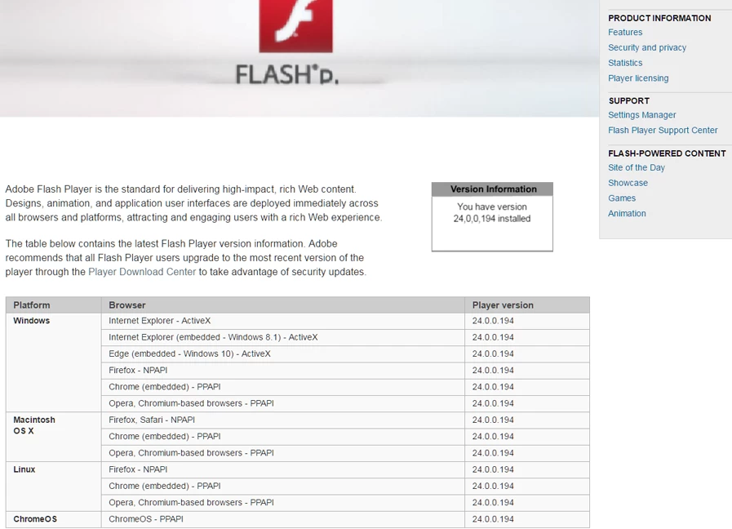This screenshot has width=732, height=529.
Task: Select Macintosh Chrome (embedded) - PPAPI cell
Action: 283,437
